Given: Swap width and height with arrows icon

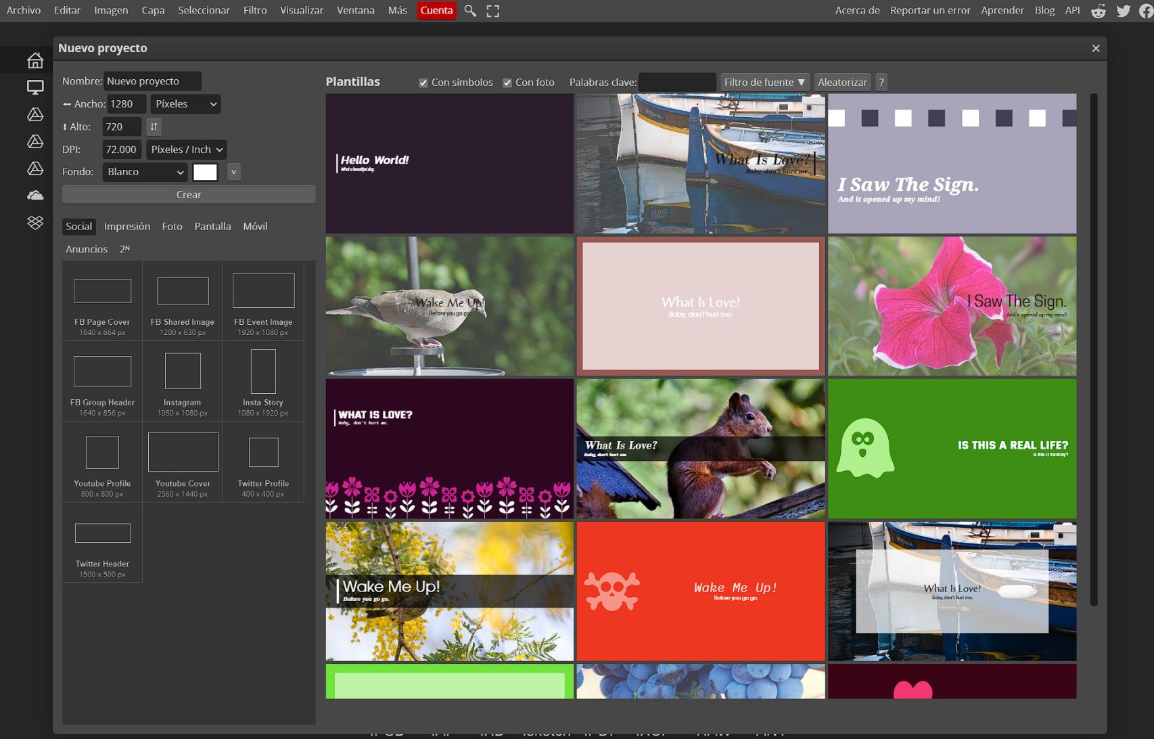Looking at the screenshot, I should (154, 127).
